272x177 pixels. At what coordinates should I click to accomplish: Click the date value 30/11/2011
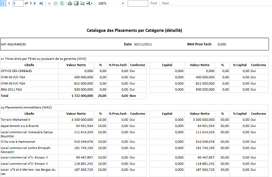143,44
